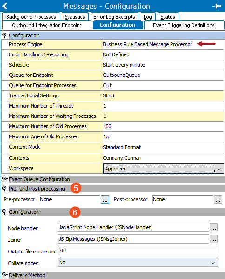The width and height of the screenshot is (225, 279).
Task: Expand the Delivery Method section
Action: 5,274
